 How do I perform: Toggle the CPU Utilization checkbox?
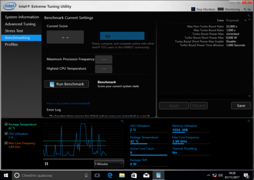pos(6,134)
